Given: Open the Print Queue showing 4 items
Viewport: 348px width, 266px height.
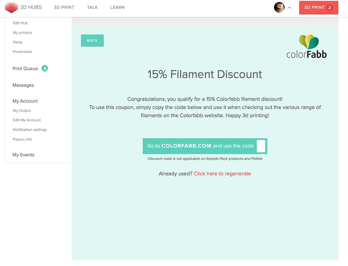Looking at the screenshot, I should [26, 68].
